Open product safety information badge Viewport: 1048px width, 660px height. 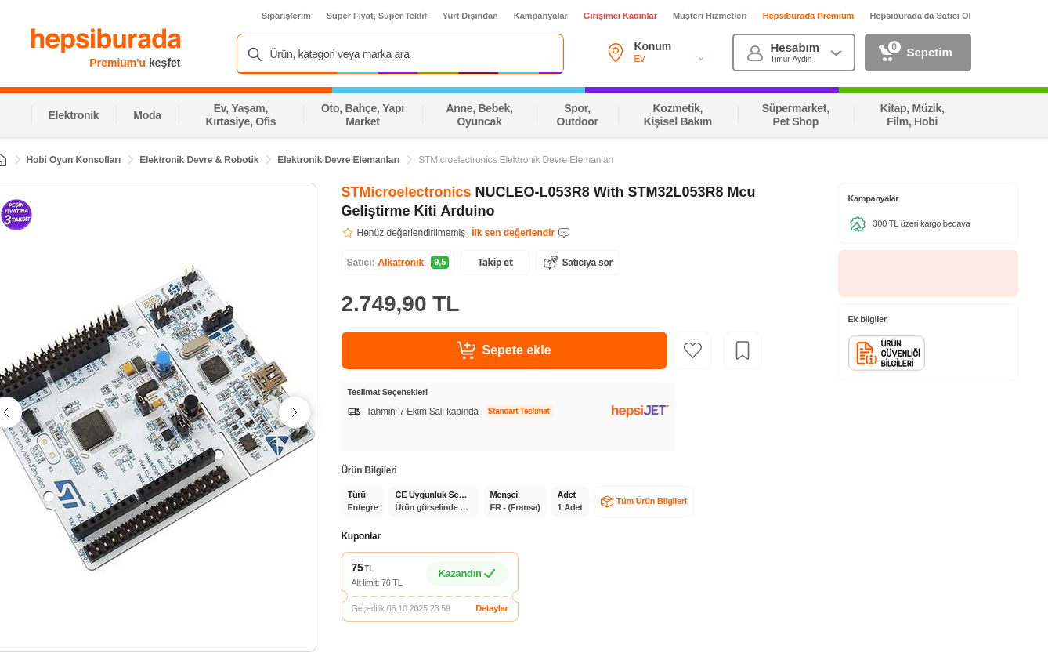[x=886, y=354]
